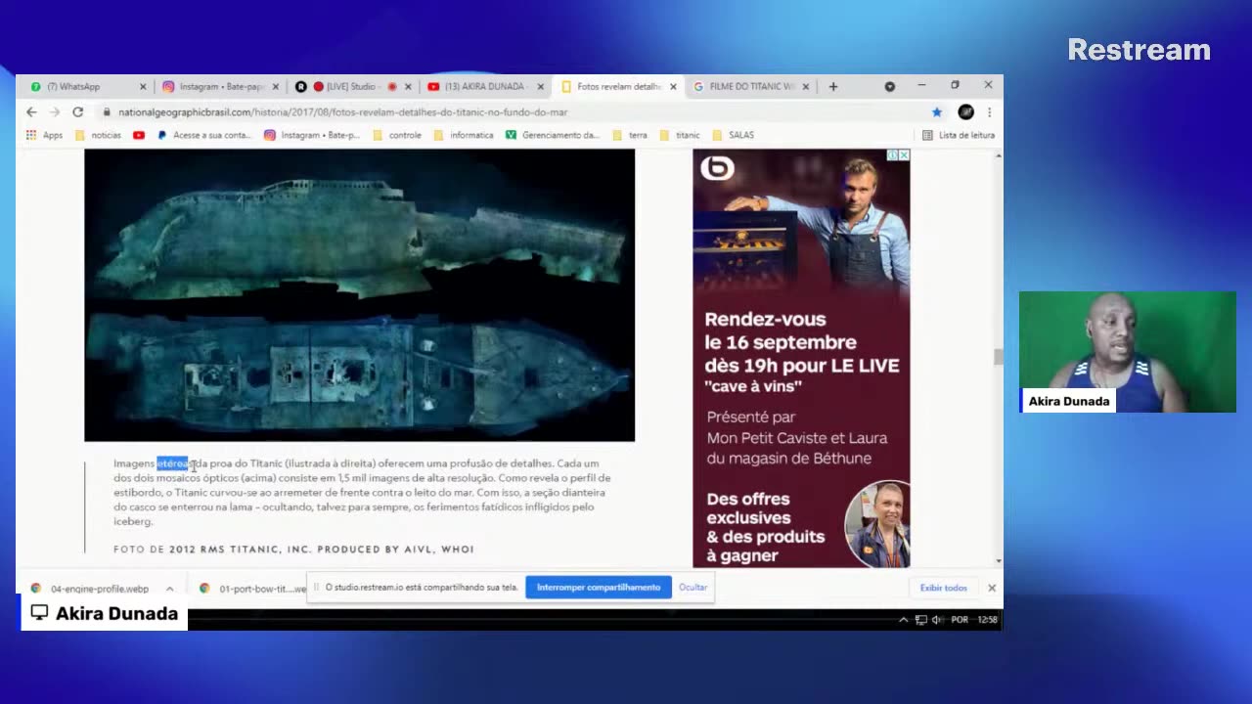Select the Fotos revelam detalhes tab
The width and height of the screenshot is (1252, 704).
point(613,86)
